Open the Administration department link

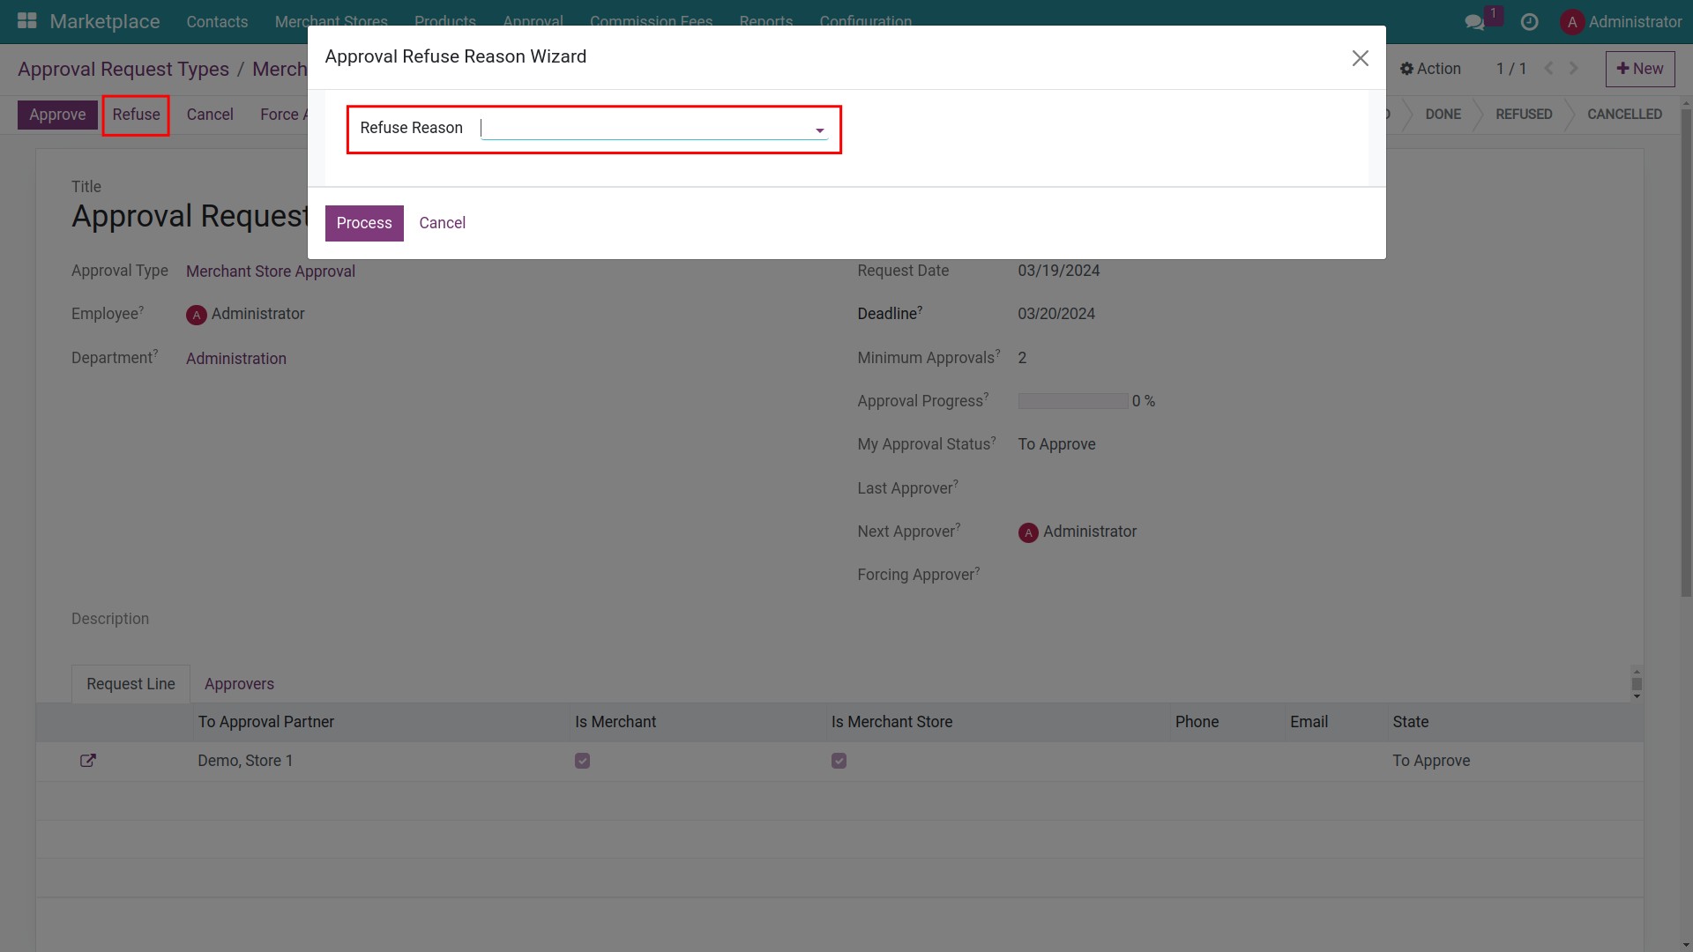[x=236, y=359]
